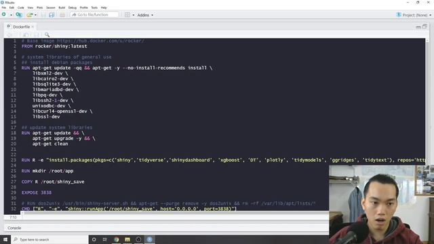The width and height of the screenshot is (434, 244).
Task: Click the Save current document icon
Action: click(x=43, y=15)
